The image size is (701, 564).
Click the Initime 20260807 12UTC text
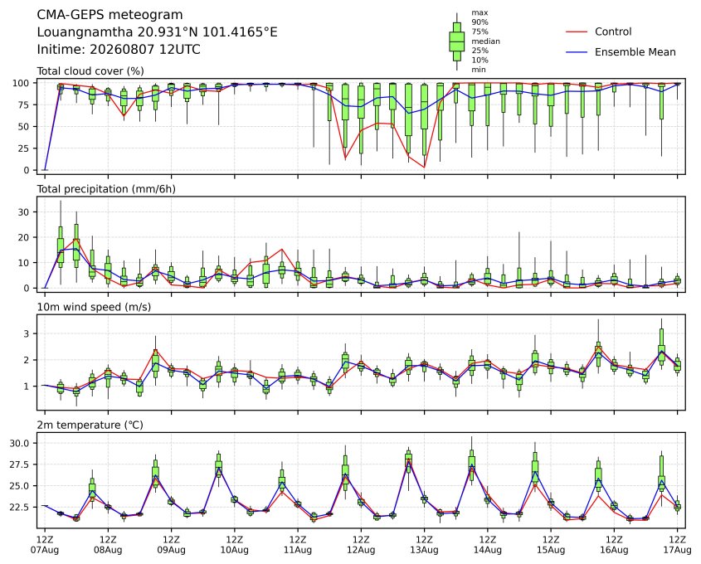pyautogui.click(x=119, y=49)
